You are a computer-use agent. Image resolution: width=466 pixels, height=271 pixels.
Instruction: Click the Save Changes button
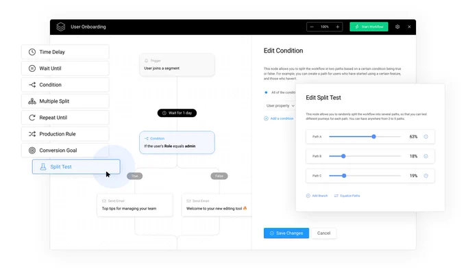tap(286, 233)
